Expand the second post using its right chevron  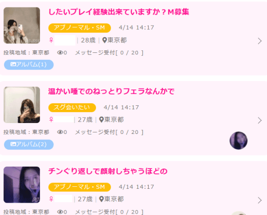[260, 121]
